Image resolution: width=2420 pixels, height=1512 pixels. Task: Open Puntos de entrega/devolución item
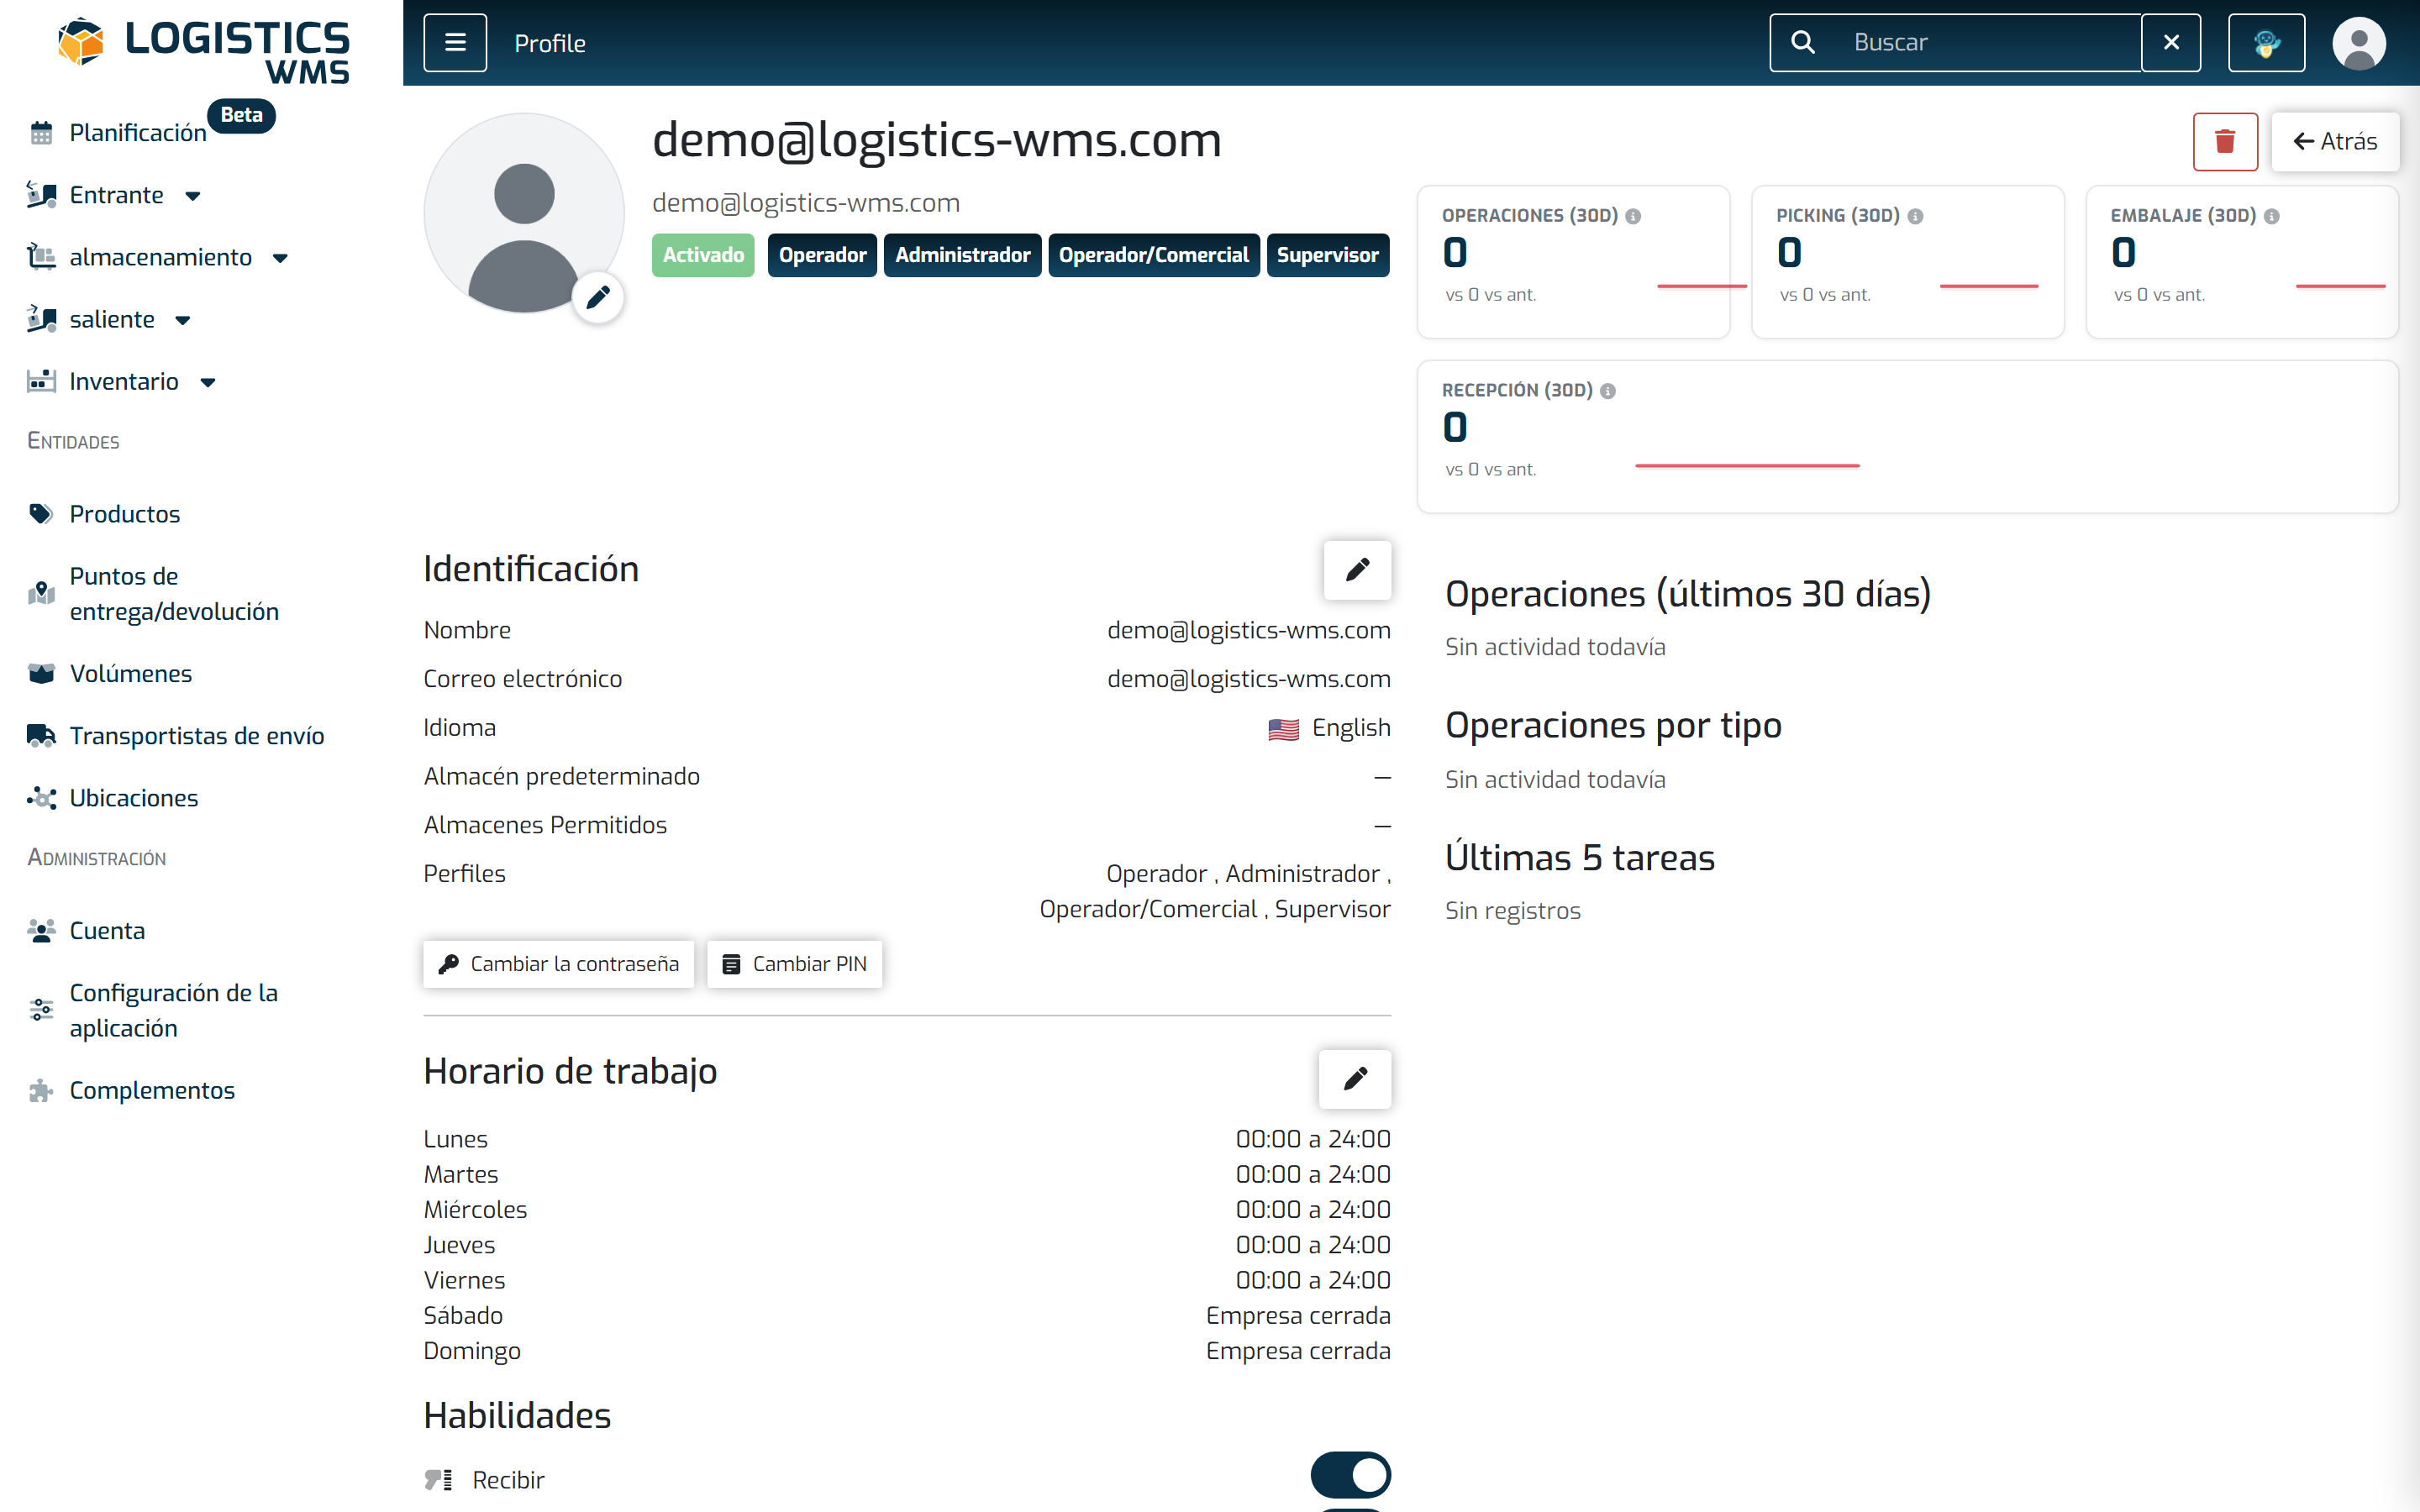pyautogui.click(x=174, y=593)
